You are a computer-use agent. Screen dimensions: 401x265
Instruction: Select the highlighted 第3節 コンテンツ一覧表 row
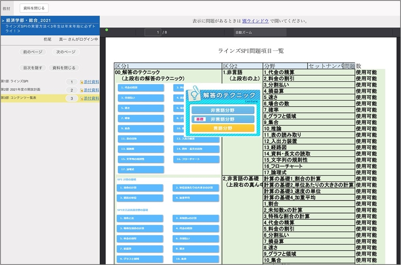[x=50, y=98]
